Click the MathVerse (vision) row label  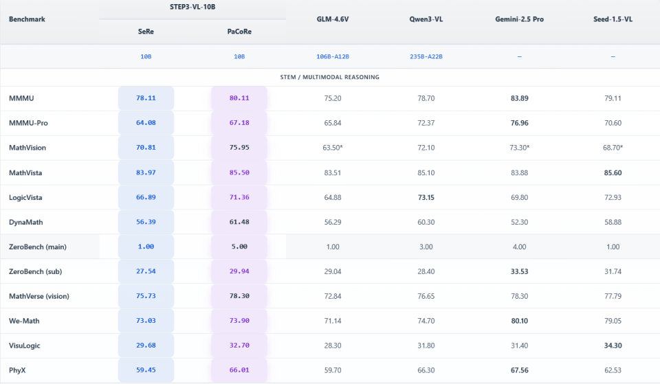(38, 296)
